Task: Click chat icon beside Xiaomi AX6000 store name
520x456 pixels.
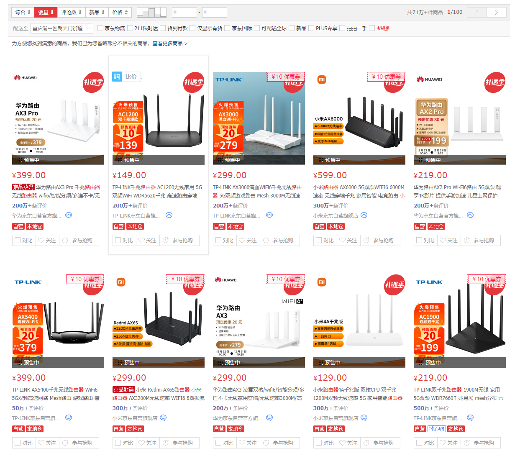Action: point(364,215)
